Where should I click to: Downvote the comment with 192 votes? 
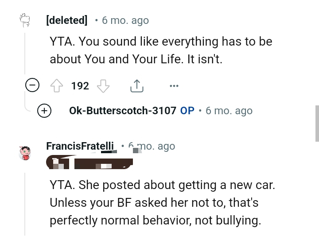[x=103, y=86]
